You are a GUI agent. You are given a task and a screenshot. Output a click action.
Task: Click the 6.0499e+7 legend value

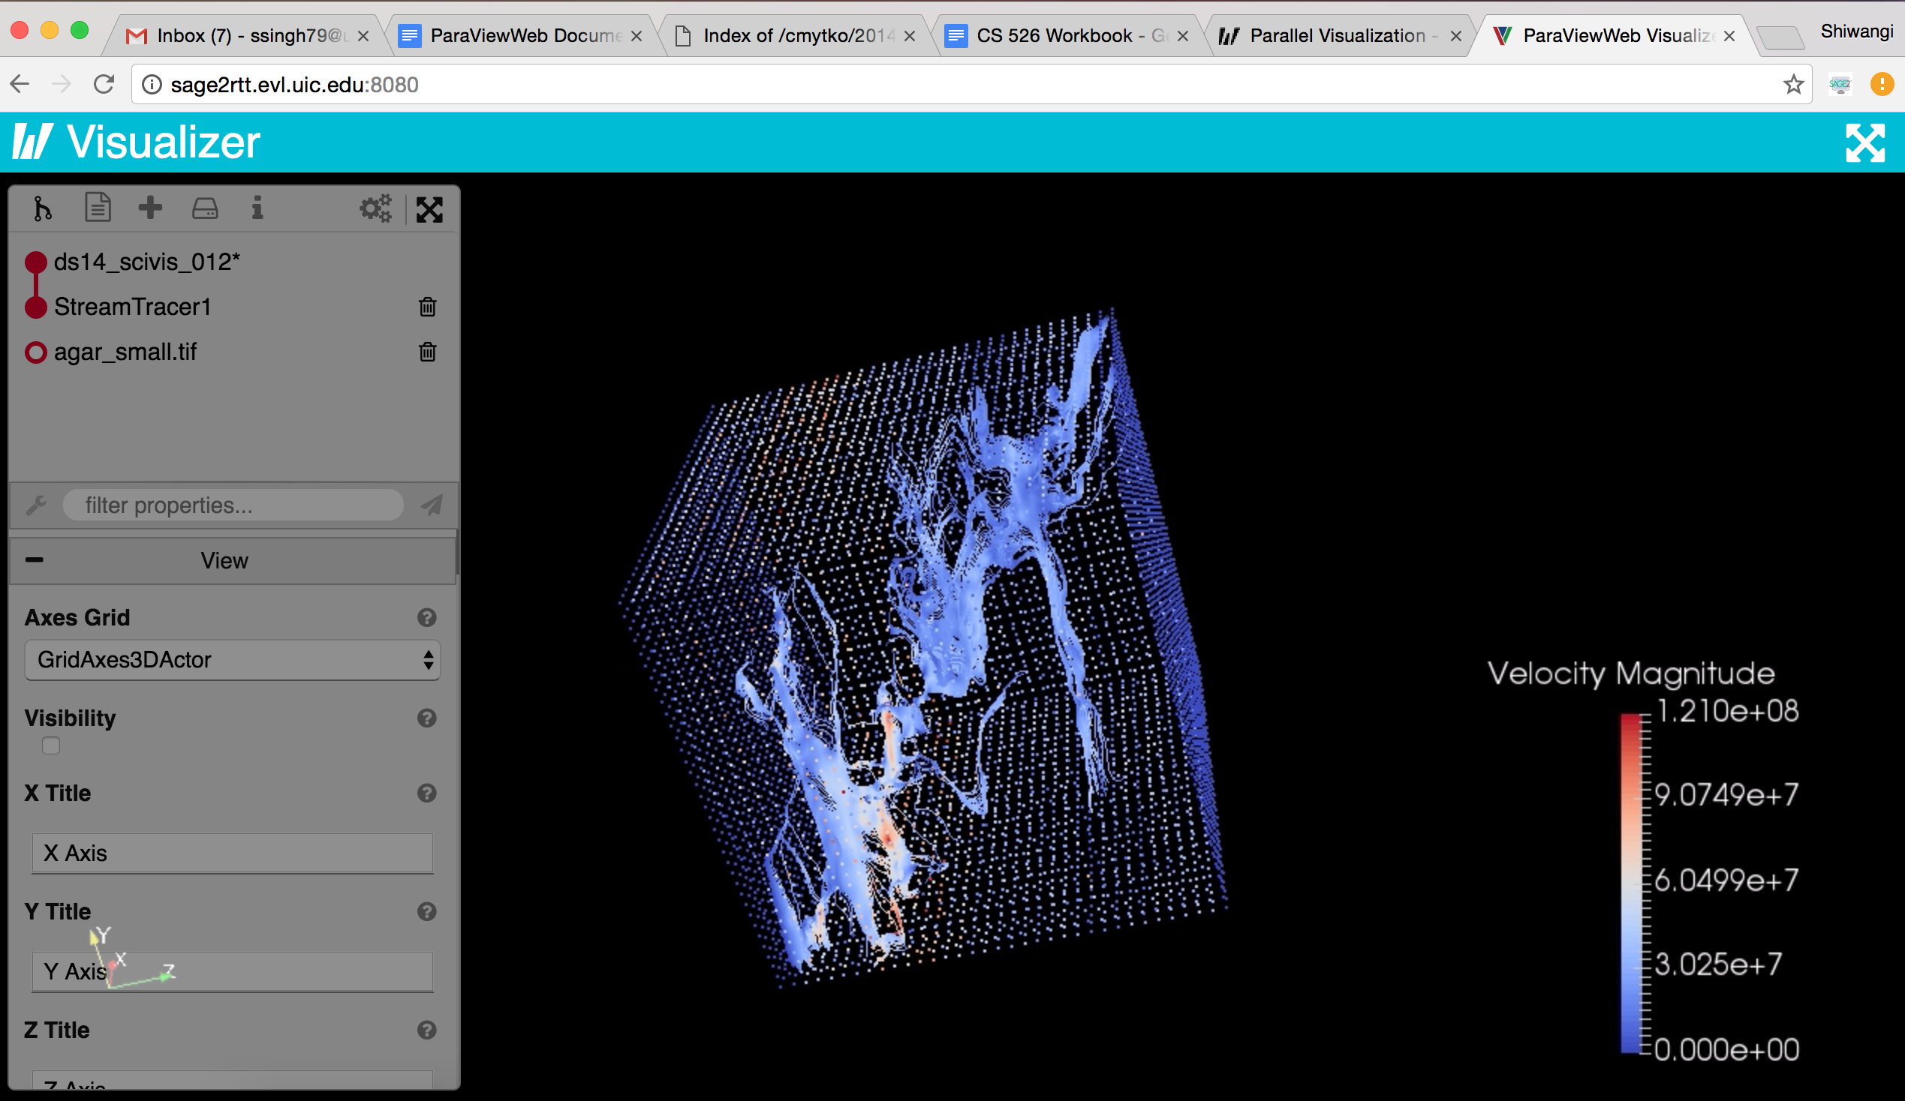[x=1726, y=880]
